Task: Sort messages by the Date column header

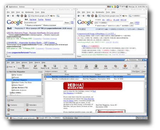Action: pos(129,74)
